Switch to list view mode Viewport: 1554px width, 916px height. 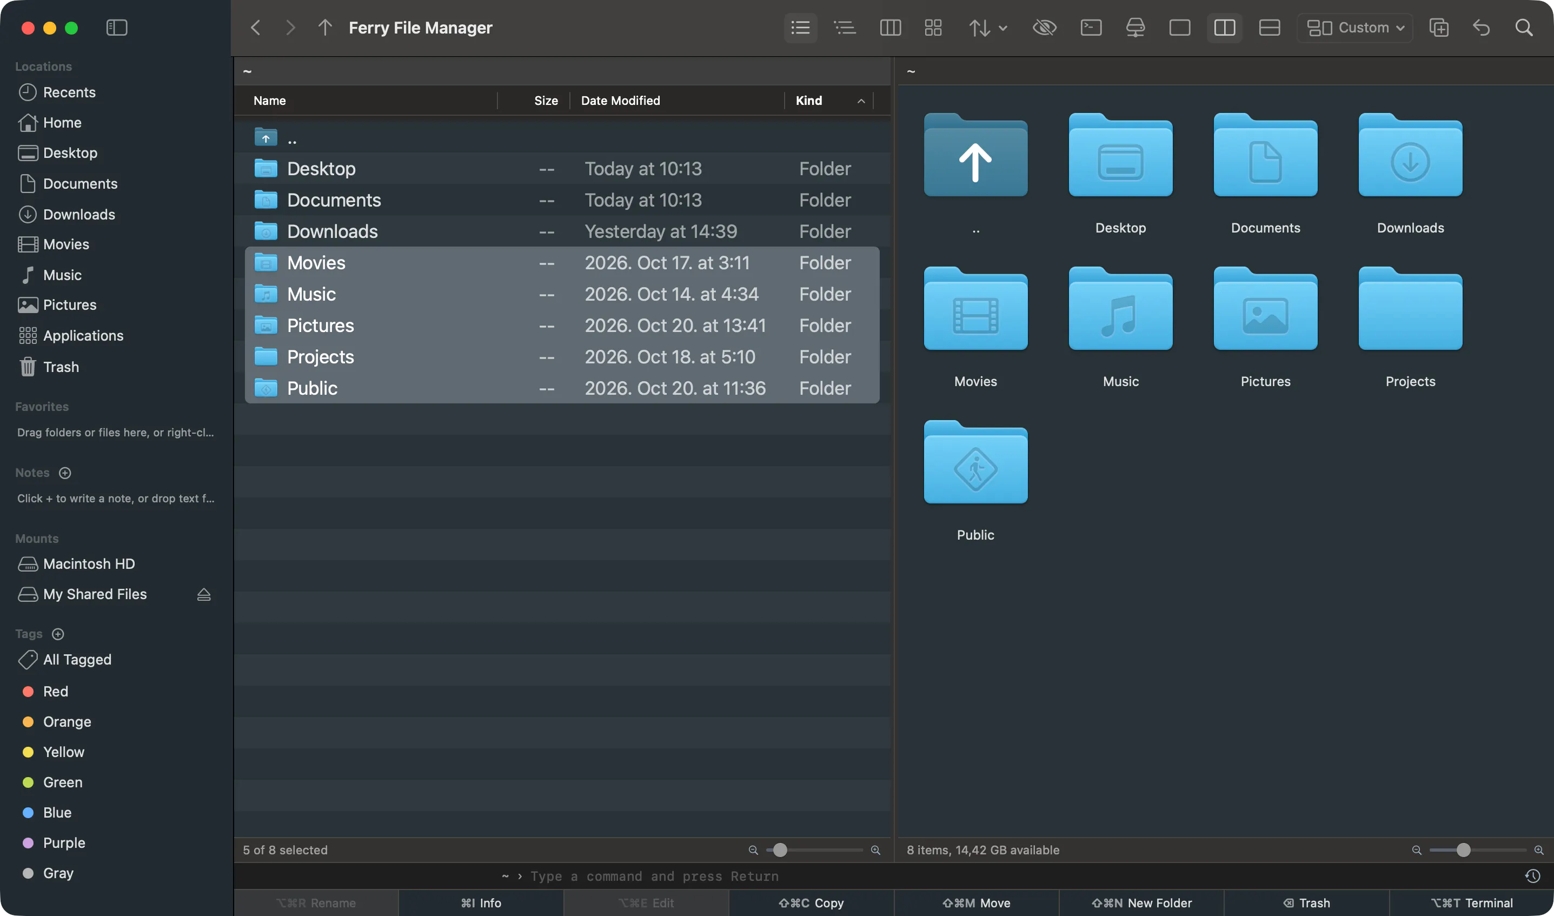click(x=800, y=28)
